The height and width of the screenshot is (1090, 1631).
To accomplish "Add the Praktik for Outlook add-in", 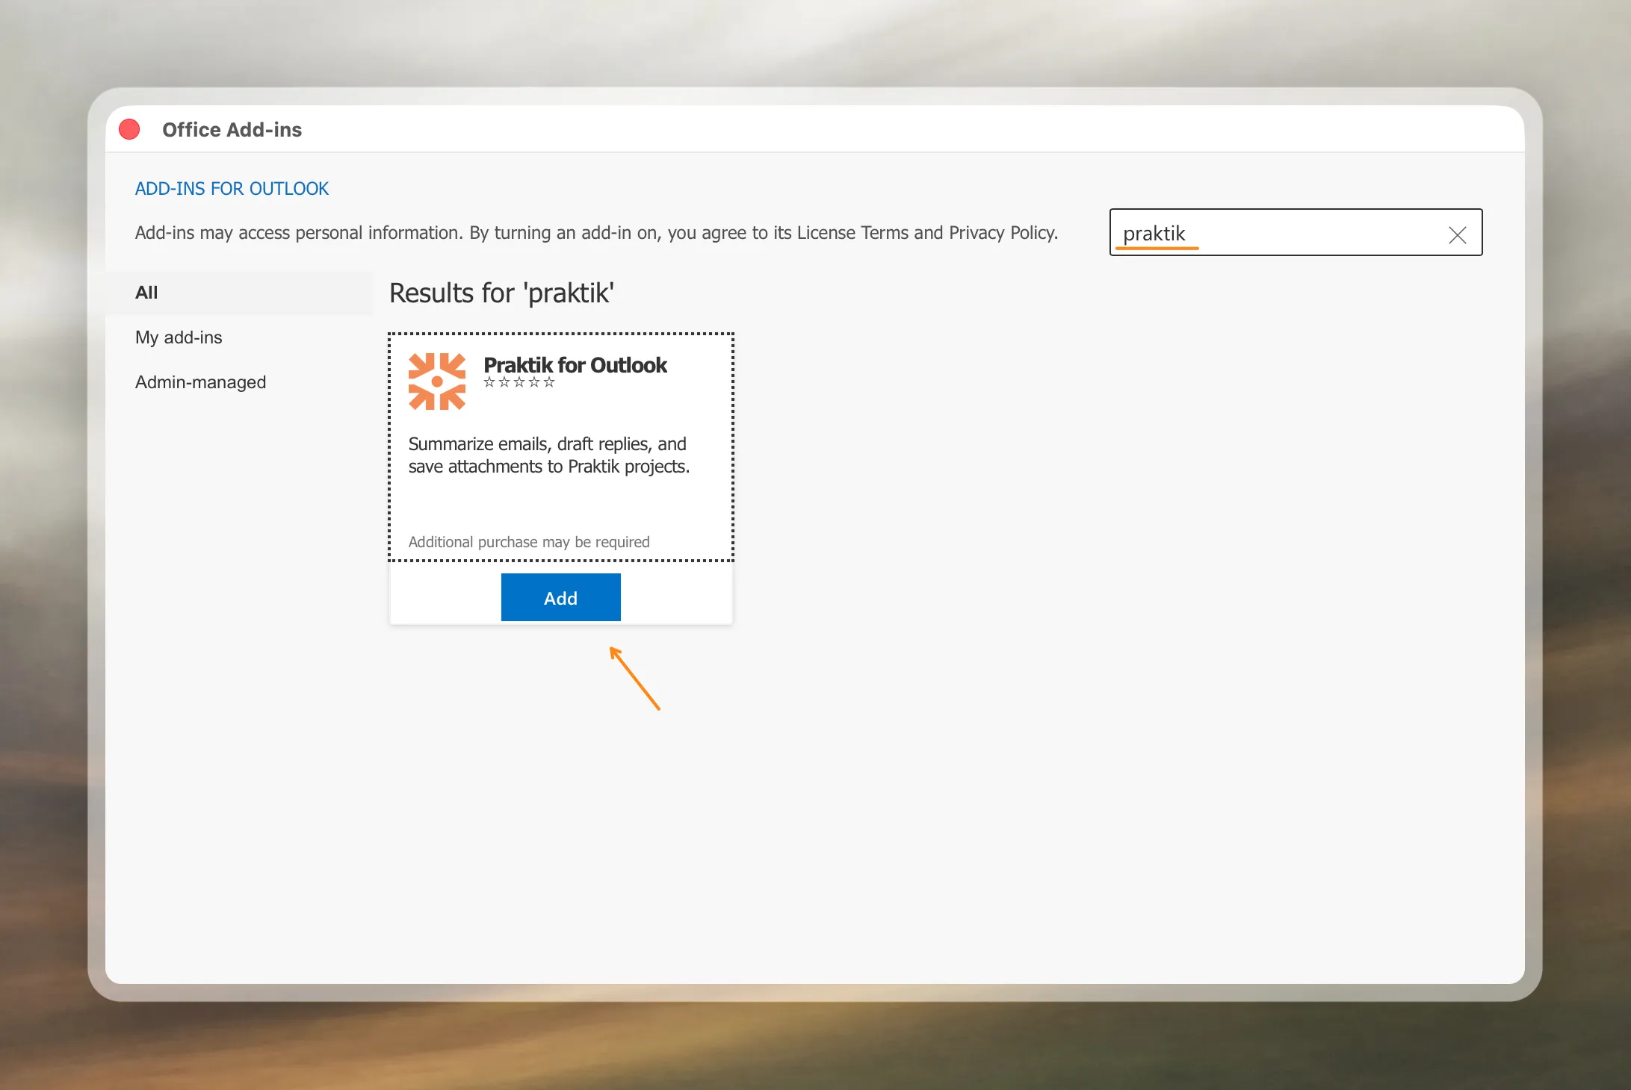I will point(560,597).
